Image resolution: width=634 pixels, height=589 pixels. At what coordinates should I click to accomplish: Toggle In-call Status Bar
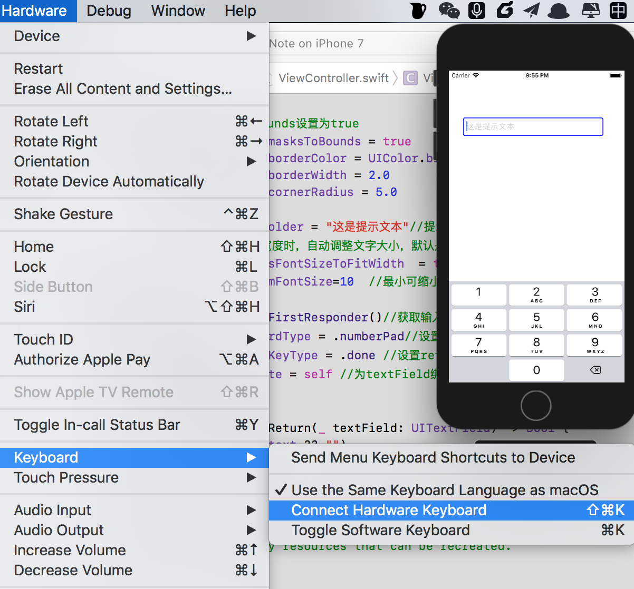coord(135,425)
